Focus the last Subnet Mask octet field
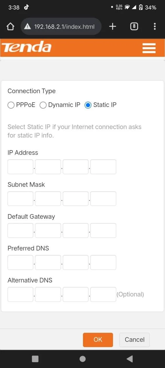Viewport: 165px width, 368px height. (x=103, y=199)
